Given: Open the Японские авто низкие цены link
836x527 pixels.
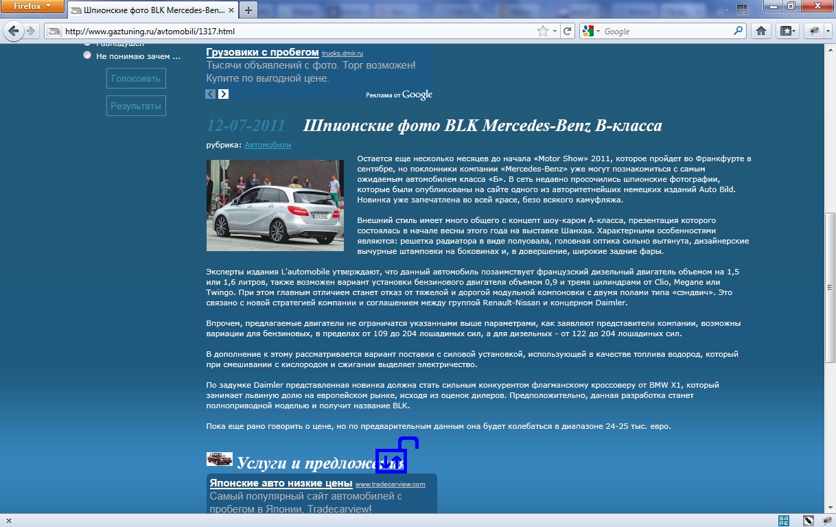Looking at the screenshot, I should [281, 483].
